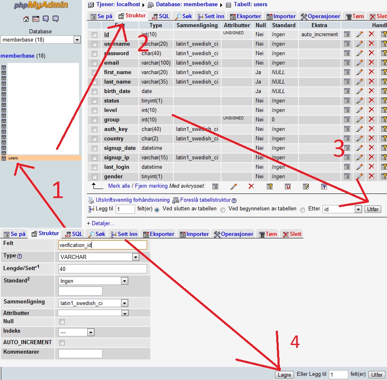Expand the '+ Detaljer...' section
Viewport: 387px width, 380px height.
click(101, 223)
